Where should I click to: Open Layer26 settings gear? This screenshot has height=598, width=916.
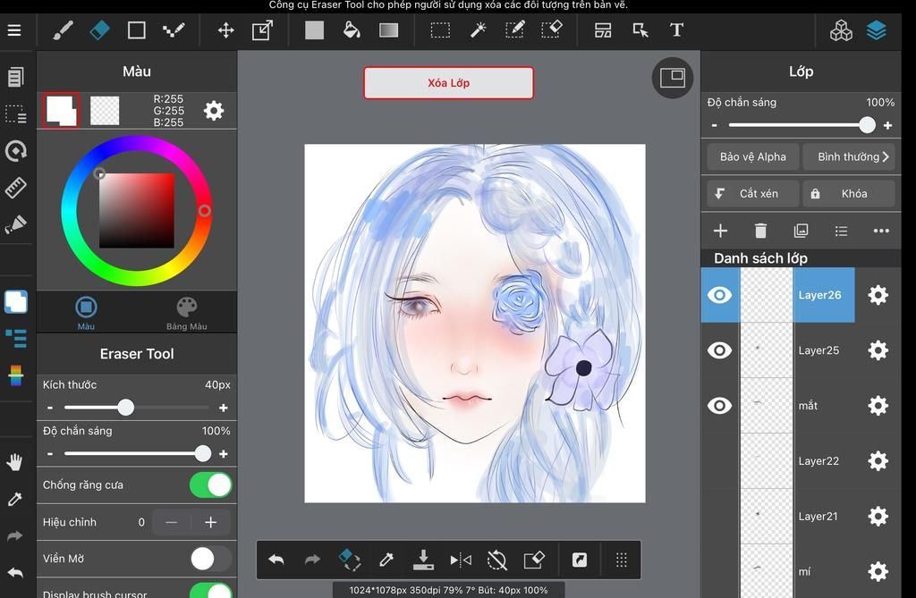tap(878, 295)
